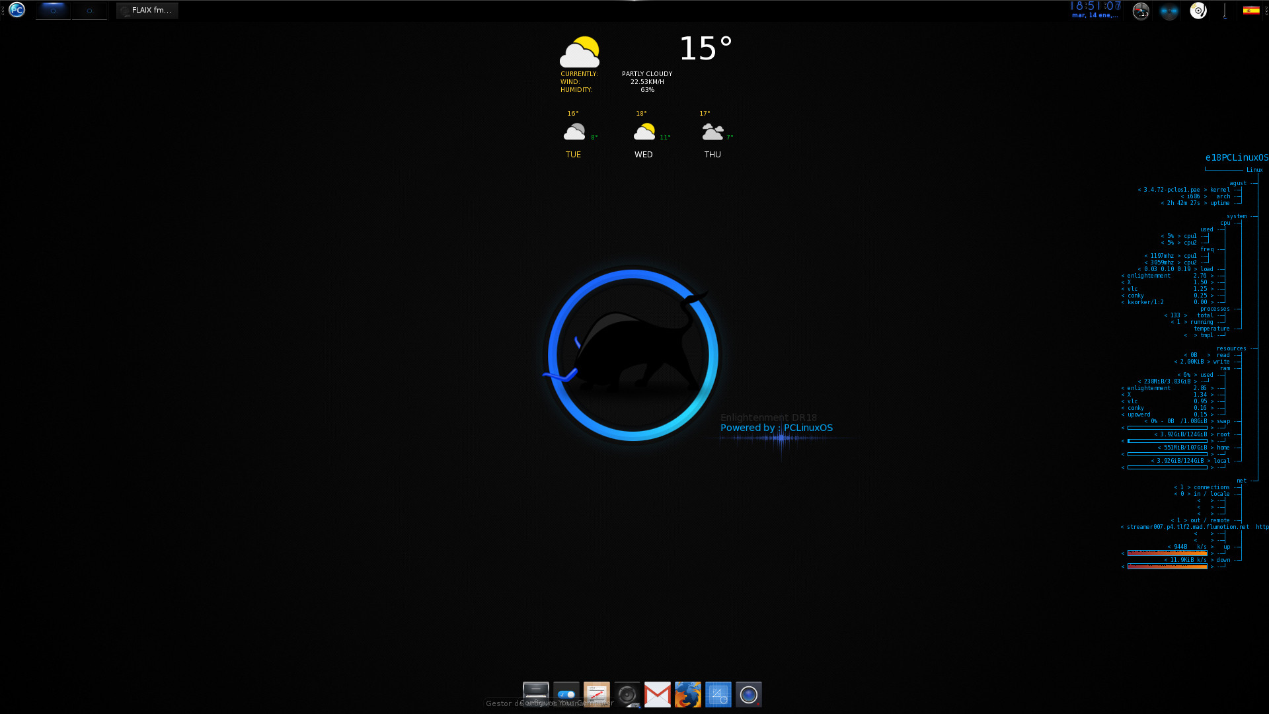Screen dimensions: 1269x714
Task: Select the TUE forecast day
Action: (573, 155)
